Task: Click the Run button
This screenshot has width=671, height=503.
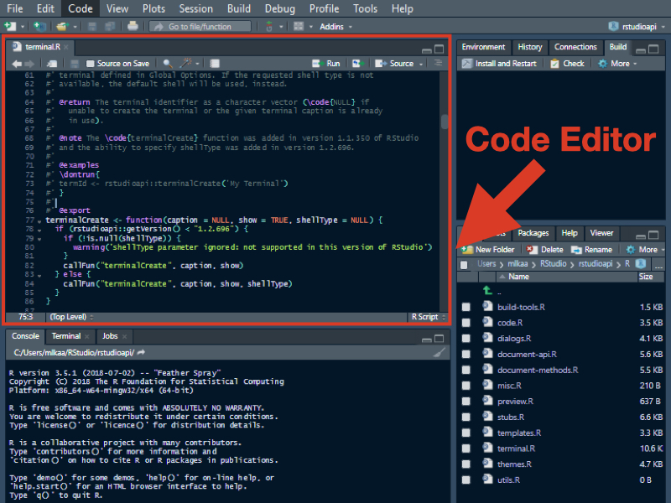Action: [326, 64]
